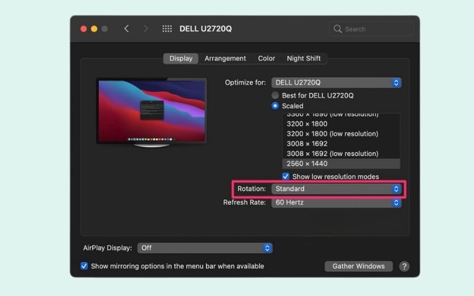474x296 pixels.
Task: Open the Color tab
Action: [x=266, y=59]
